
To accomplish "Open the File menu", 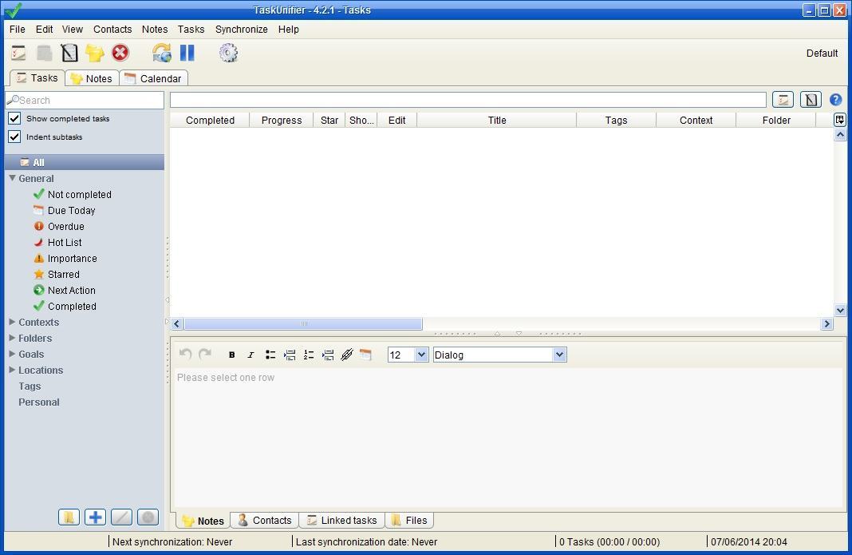I will coord(18,30).
